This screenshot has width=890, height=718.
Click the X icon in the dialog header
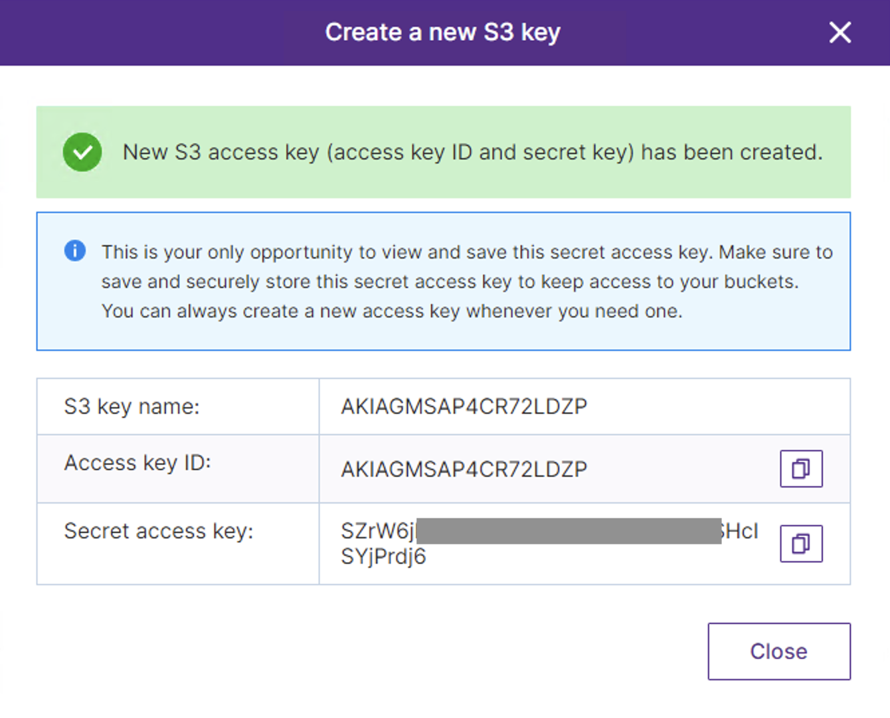click(840, 32)
